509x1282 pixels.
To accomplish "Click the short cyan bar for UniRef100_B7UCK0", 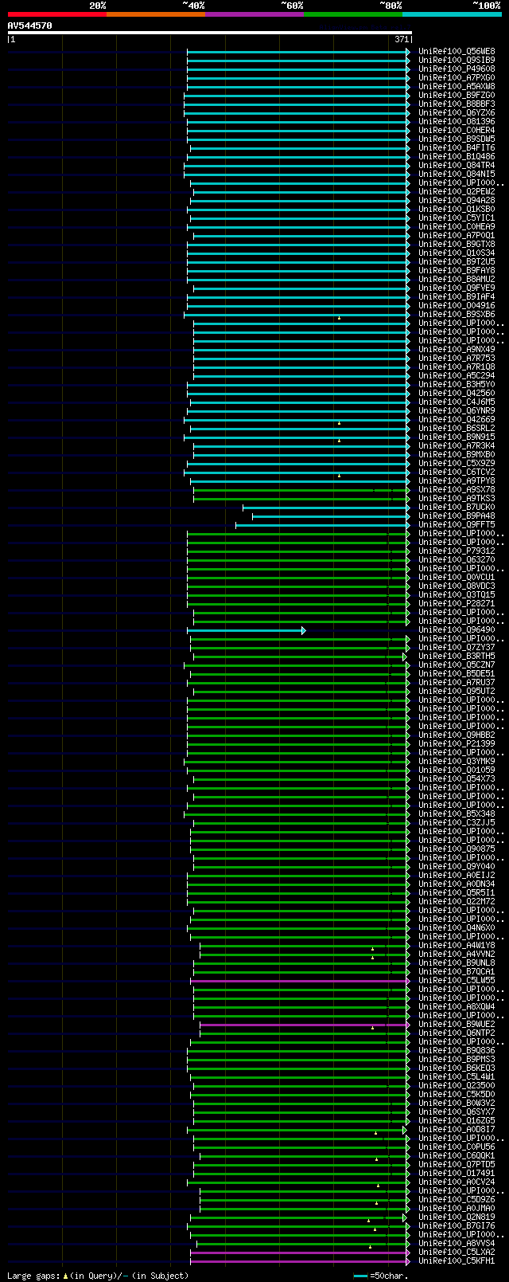I will point(326,507).
